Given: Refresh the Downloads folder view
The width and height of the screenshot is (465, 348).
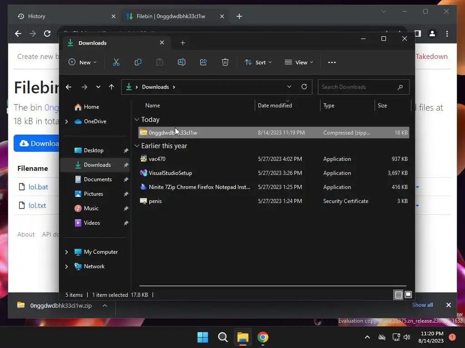Looking at the screenshot, I should pyautogui.click(x=304, y=87).
